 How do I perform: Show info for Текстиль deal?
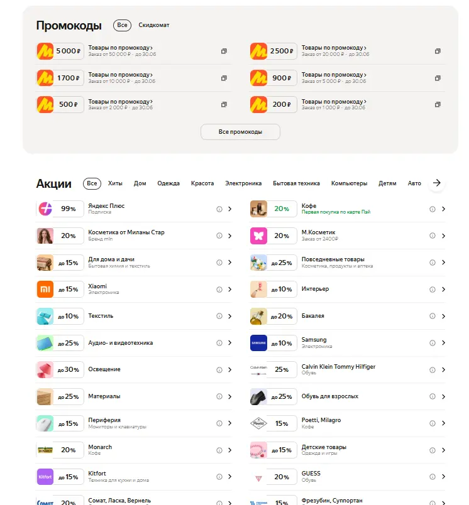click(219, 316)
